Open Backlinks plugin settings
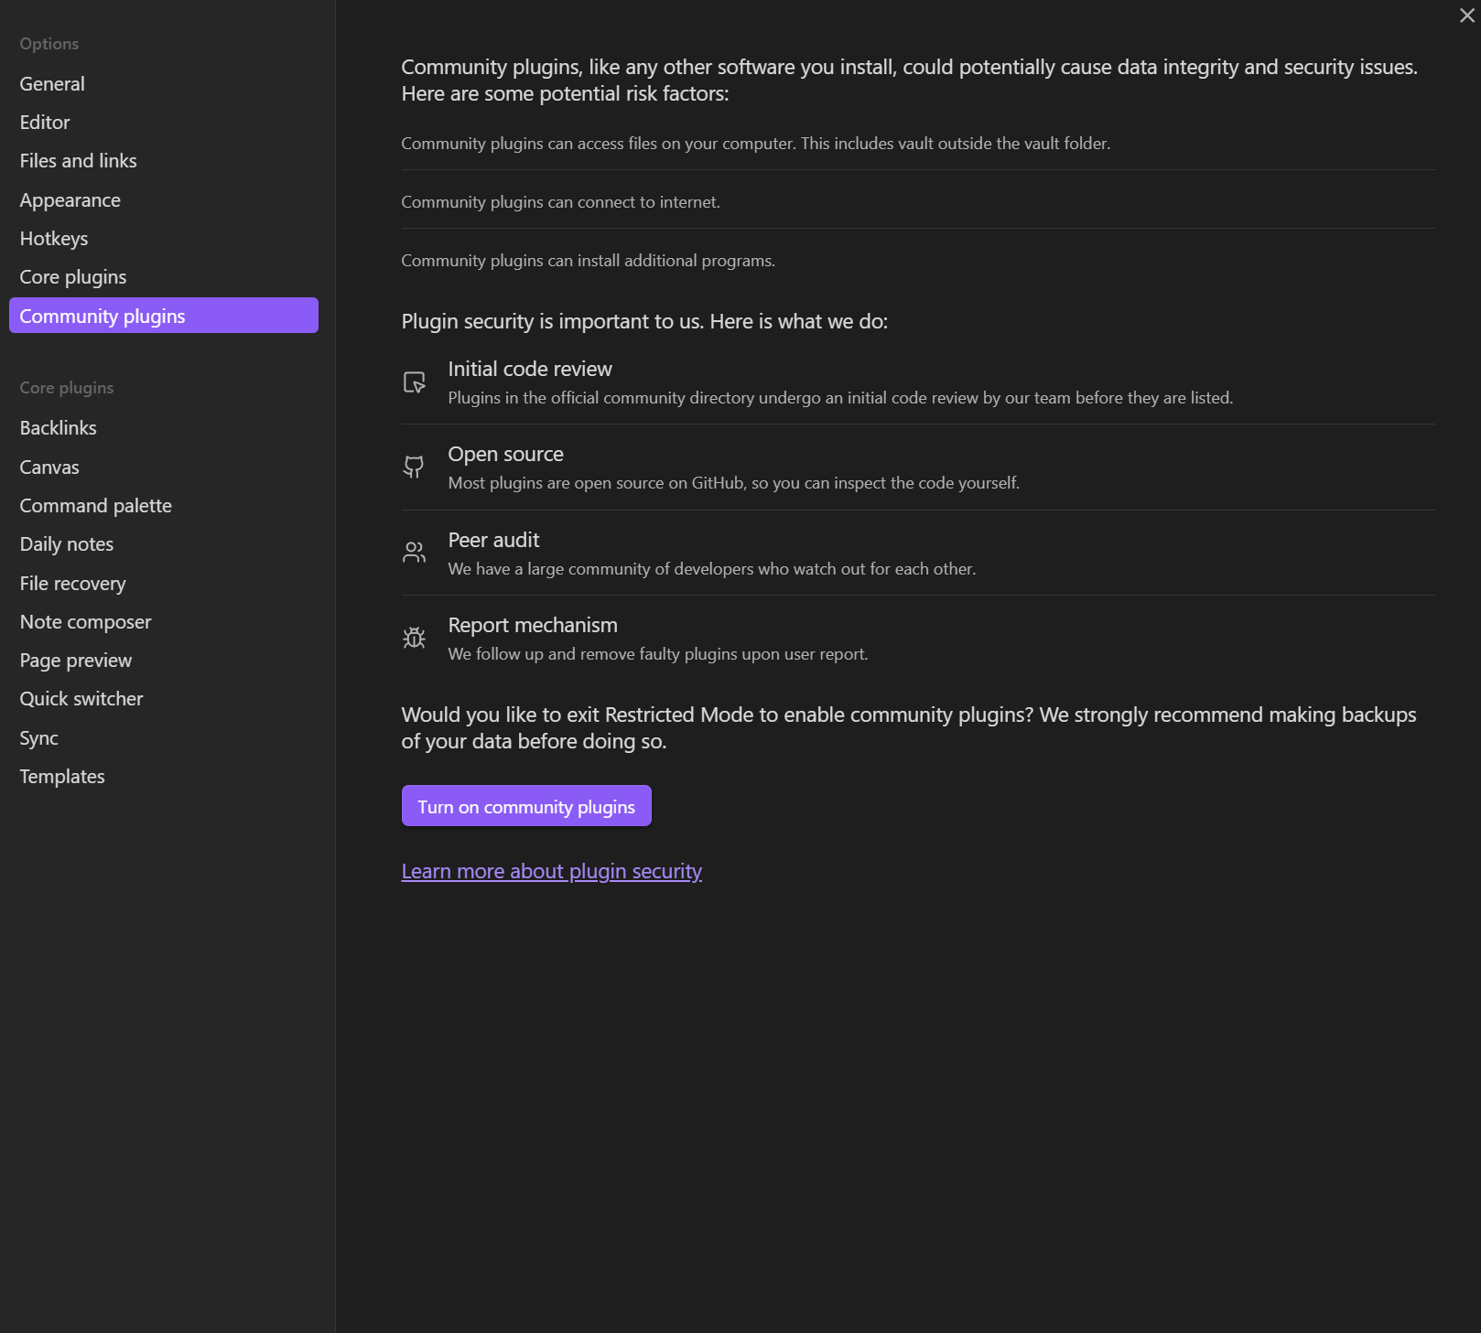1481x1333 pixels. [x=59, y=428]
